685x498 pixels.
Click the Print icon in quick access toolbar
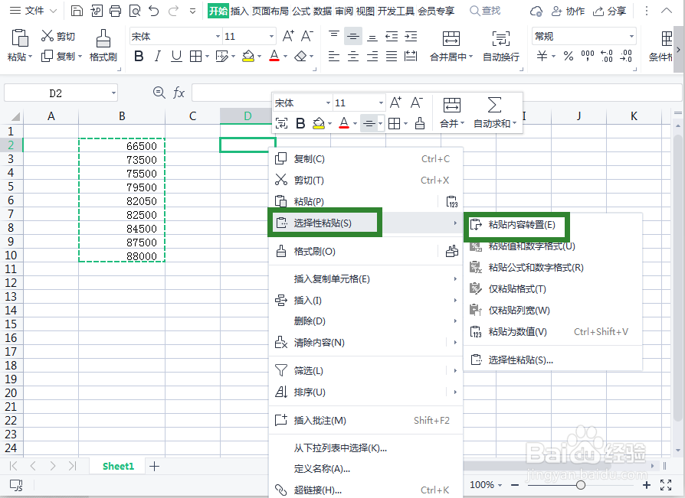tap(114, 10)
